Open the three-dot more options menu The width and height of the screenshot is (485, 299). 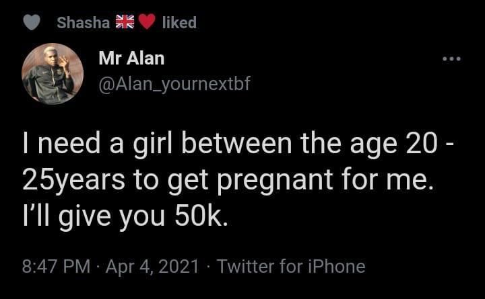point(451,59)
